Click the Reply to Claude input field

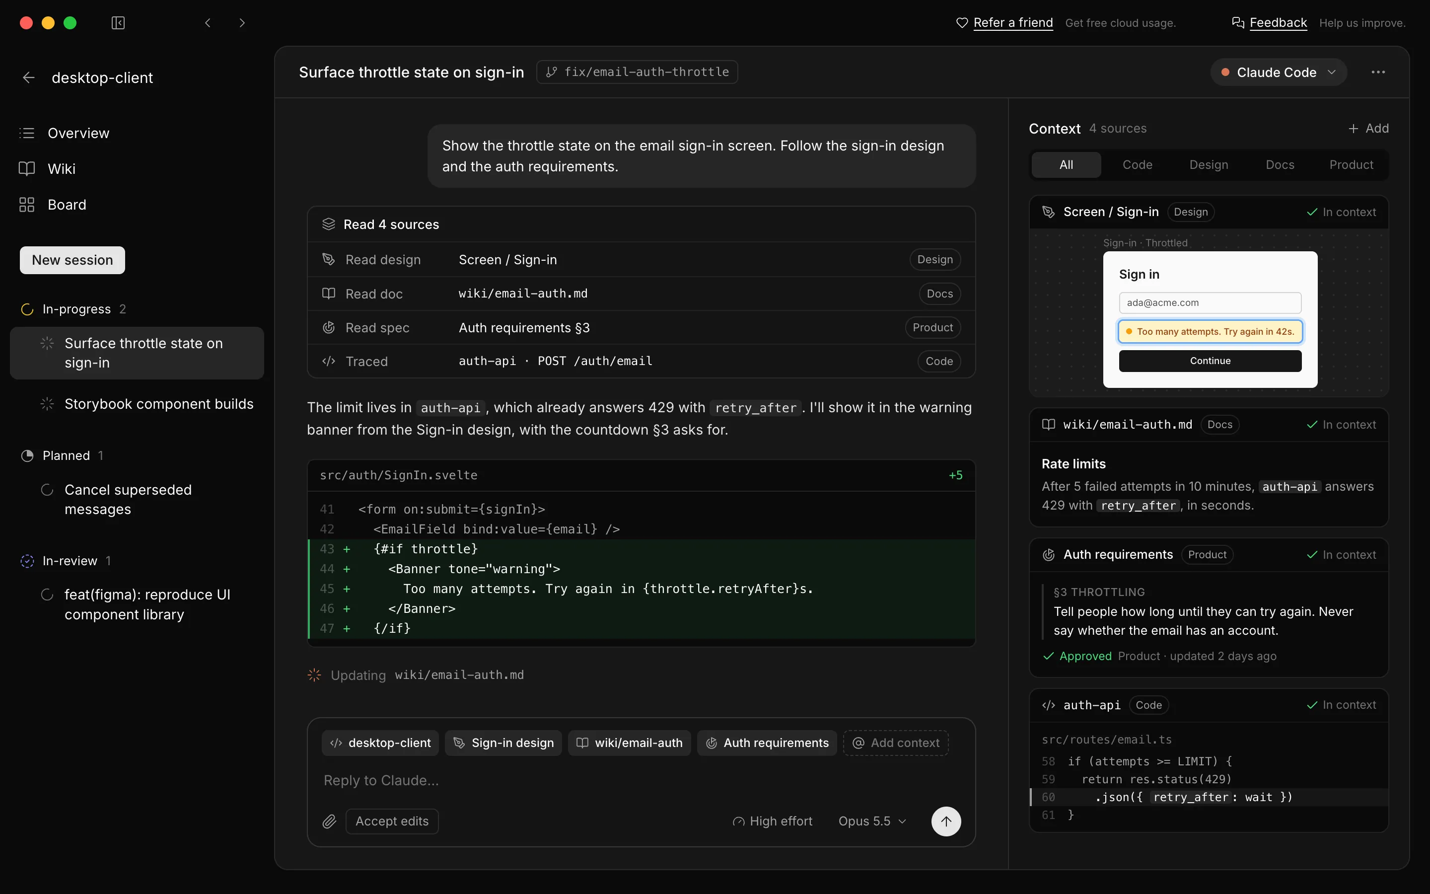pos(641,780)
